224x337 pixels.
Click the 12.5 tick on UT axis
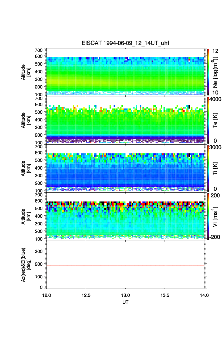(86, 295)
